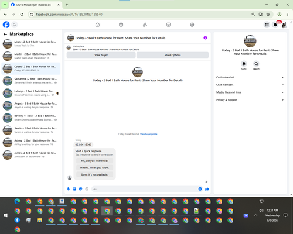Bookmark this page with the star icon
The width and height of the screenshot is (293, 234).
[x=268, y=15]
